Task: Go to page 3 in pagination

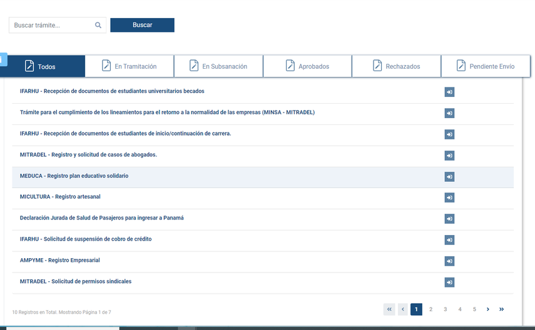Action: 446,309
